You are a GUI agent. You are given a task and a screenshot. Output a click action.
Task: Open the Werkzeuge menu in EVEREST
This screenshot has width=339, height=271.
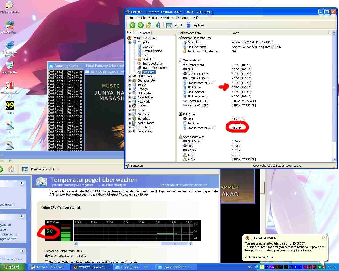[183, 18]
